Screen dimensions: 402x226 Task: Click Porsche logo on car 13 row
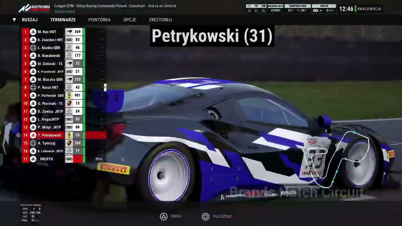tap(69, 103)
